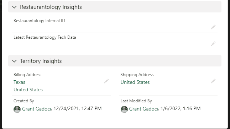Viewport: 230px width, 129px height.
Task: Click the Shipping Address field label
Action: click(137, 75)
